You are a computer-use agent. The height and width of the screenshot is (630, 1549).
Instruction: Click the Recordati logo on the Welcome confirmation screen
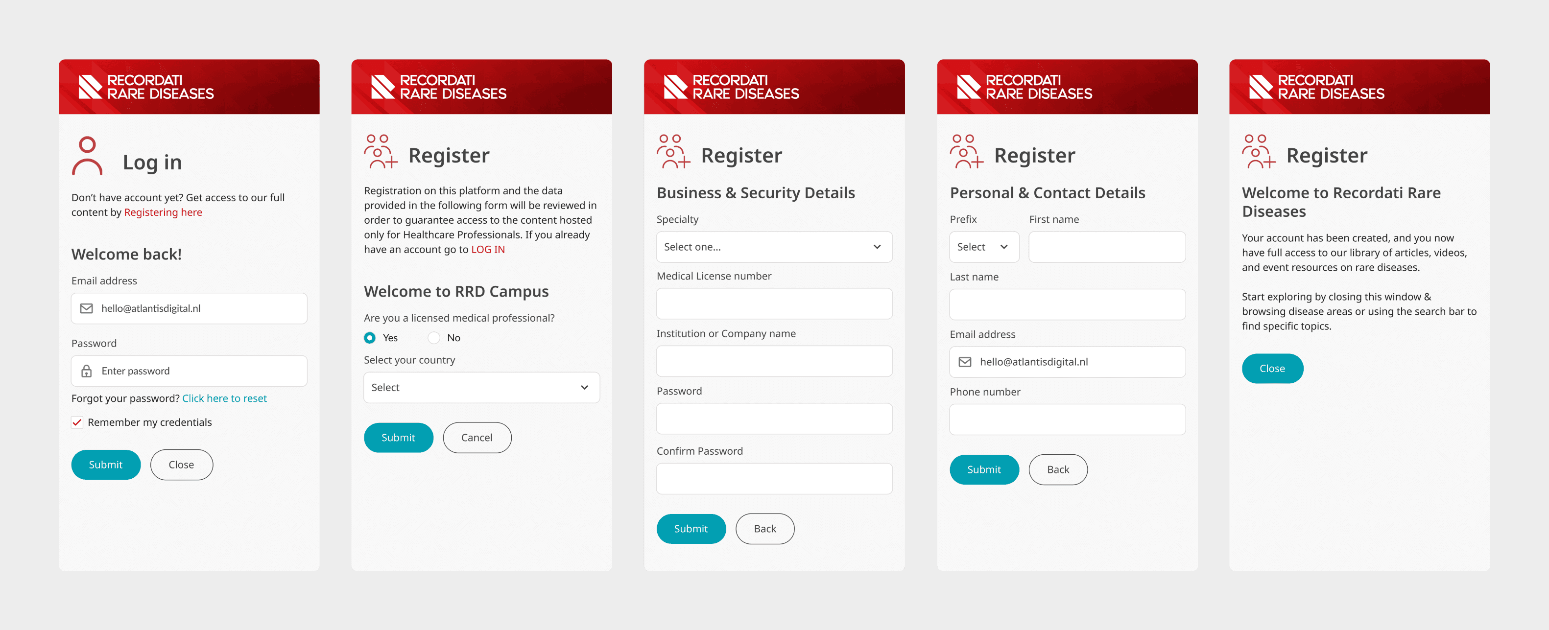click(1318, 86)
